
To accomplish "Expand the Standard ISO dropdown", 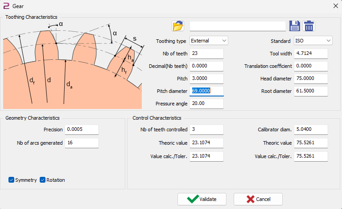I will 313,41.
